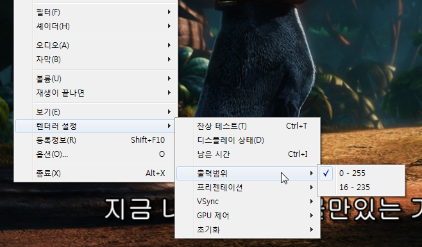Image resolution: width=422 pixels, height=247 pixels.
Task: Open the 자막(B) submenu
Action: [x=95, y=60]
